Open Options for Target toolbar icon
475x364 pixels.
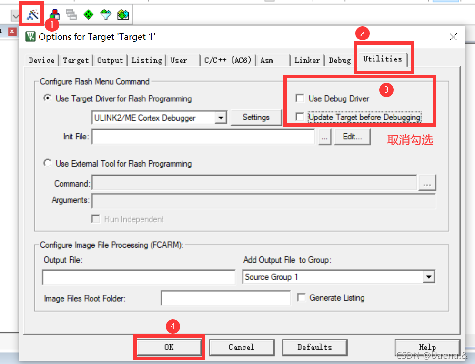[x=33, y=14]
